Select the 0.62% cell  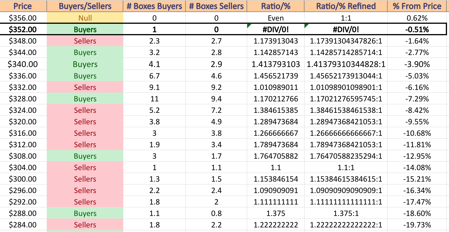point(417,18)
